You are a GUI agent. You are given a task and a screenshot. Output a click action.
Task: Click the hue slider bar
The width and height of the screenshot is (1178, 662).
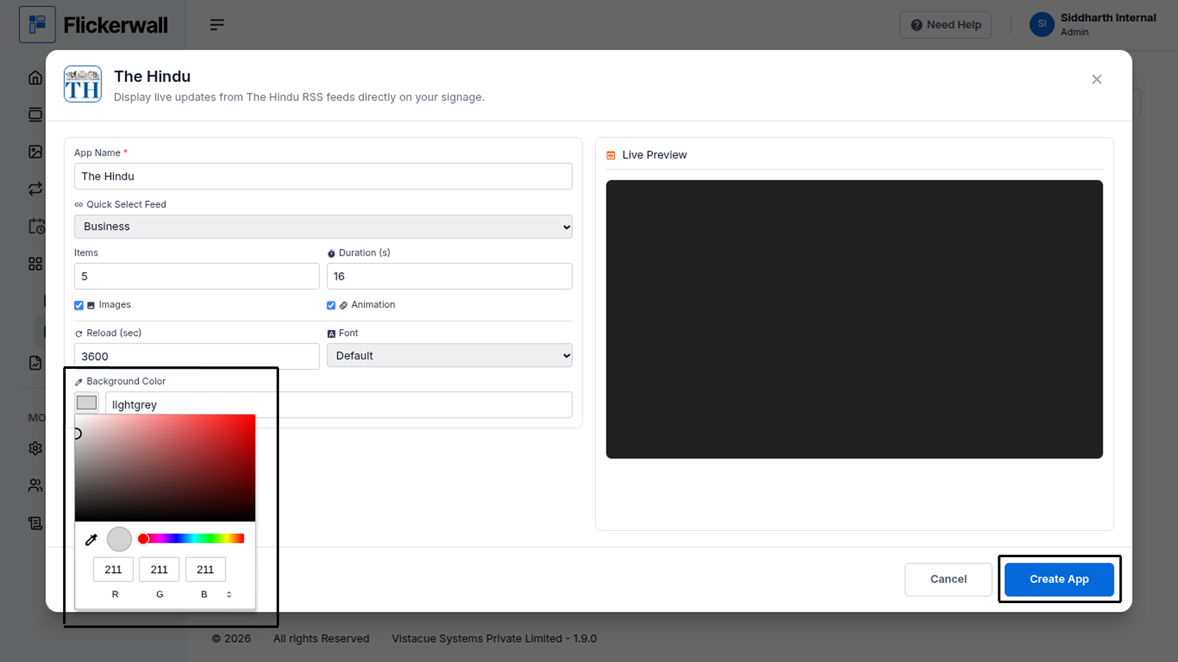coord(192,539)
